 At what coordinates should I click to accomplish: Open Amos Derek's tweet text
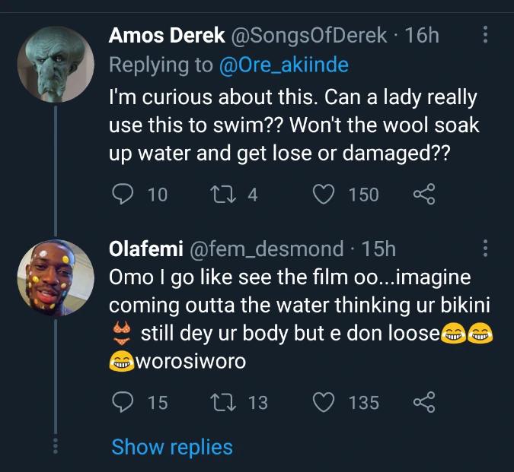(x=294, y=125)
